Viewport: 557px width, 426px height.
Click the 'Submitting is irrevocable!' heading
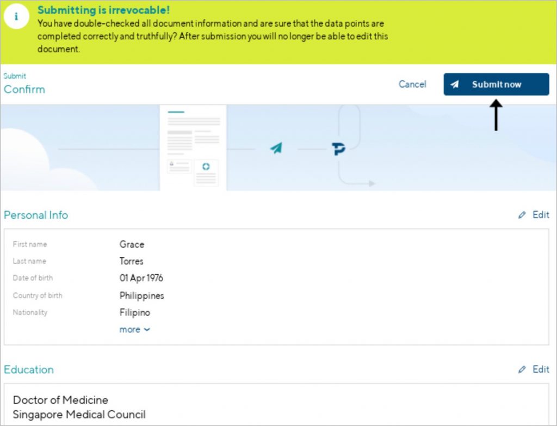[x=104, y=10]
